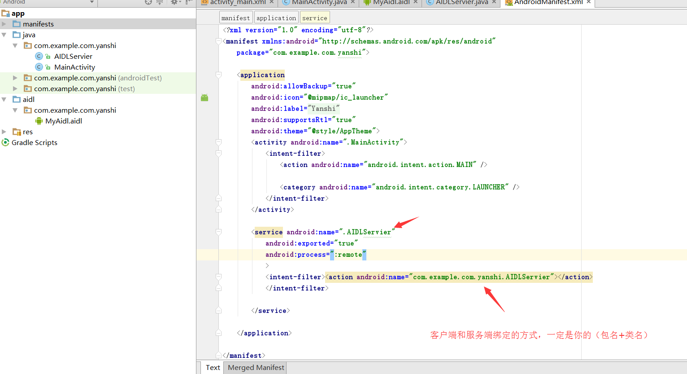Fold the service tag in gutter
This screenshot has height=374, width=687.
pyautogui.click(x=218, y=232)
